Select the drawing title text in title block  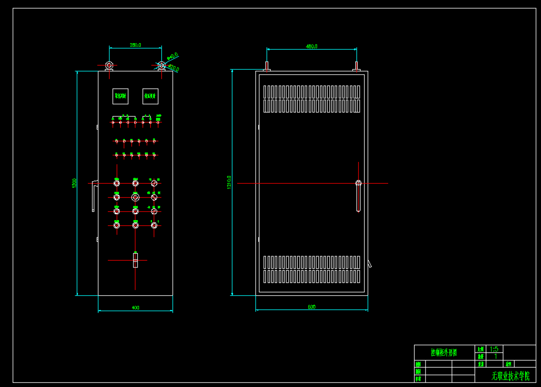(444, 352)
